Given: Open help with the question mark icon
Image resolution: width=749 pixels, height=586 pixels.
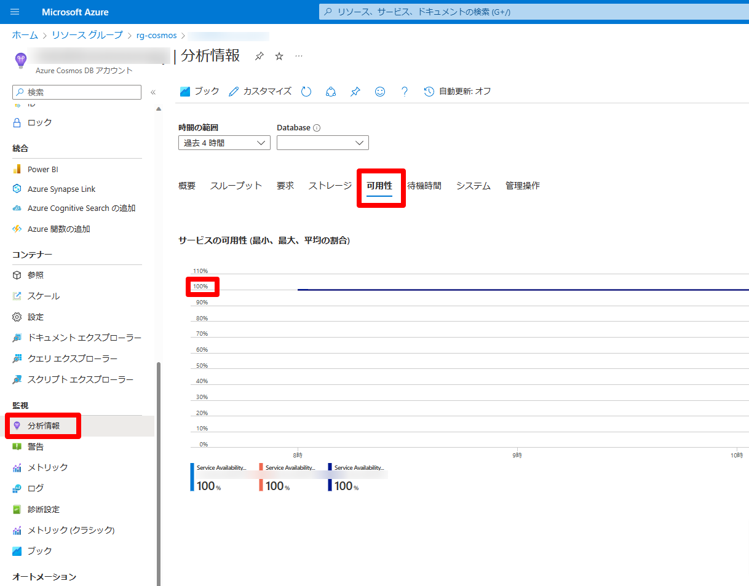Looking at the screenshot, I should pyautogui.click(x=404, y=92).
